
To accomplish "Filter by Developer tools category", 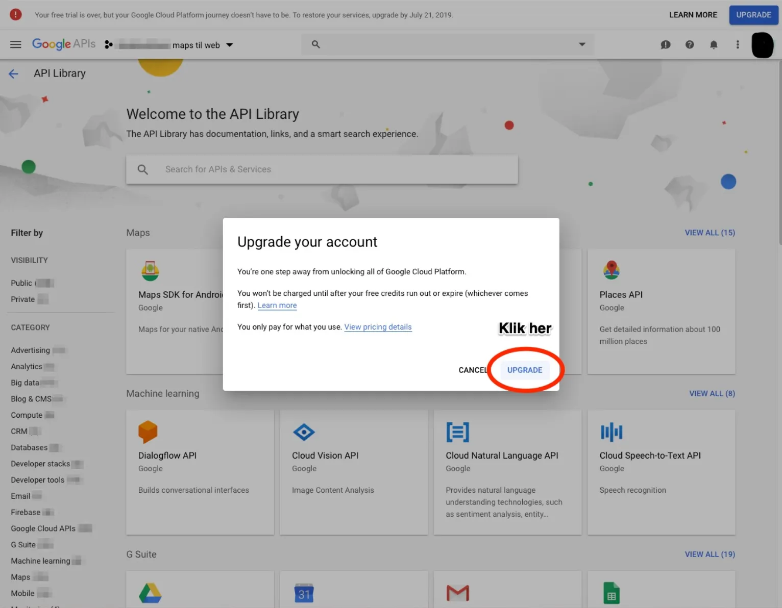I will pyautogui.click(x=38, y=480).
